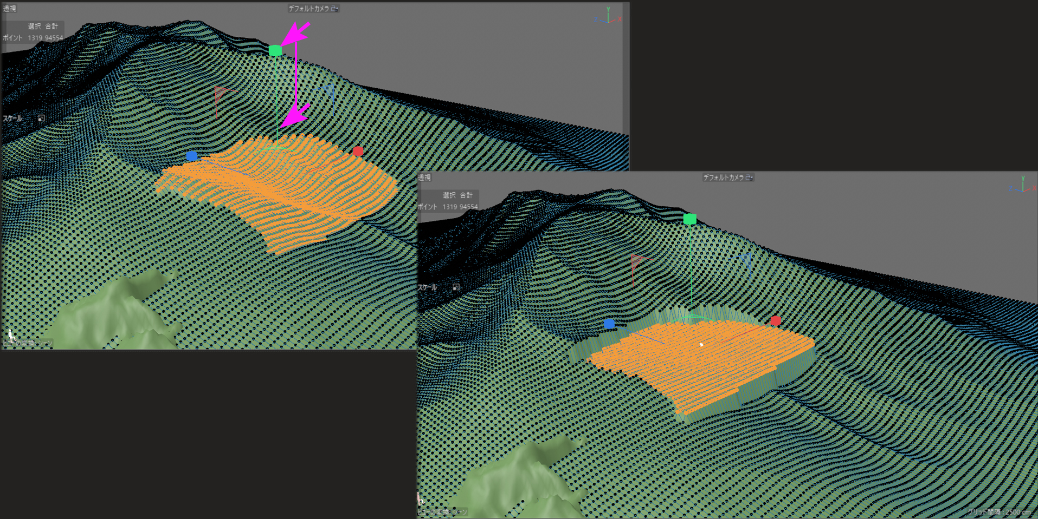Click icon beside スケール in right viewport

[x=456, y=287]
